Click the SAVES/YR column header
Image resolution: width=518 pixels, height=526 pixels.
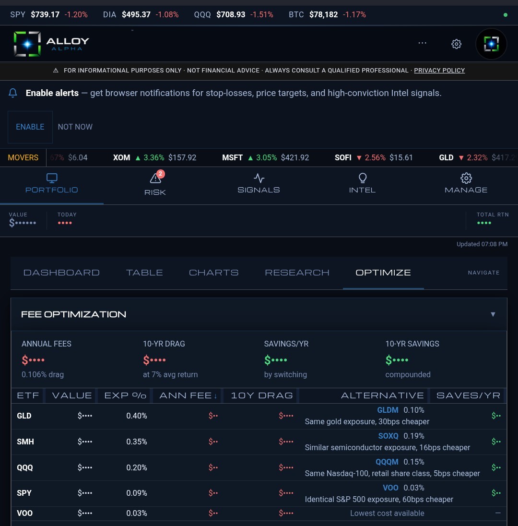(x=468, y=395)
